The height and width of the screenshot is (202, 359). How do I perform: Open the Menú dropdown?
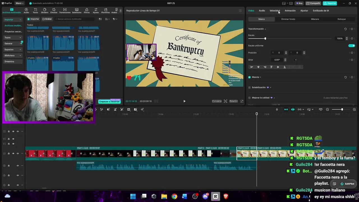click(x=20, y=3)
